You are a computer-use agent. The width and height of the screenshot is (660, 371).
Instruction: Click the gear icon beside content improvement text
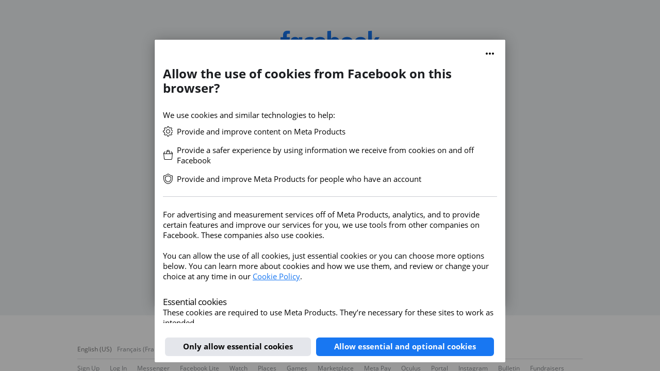(x=168, y=131)
